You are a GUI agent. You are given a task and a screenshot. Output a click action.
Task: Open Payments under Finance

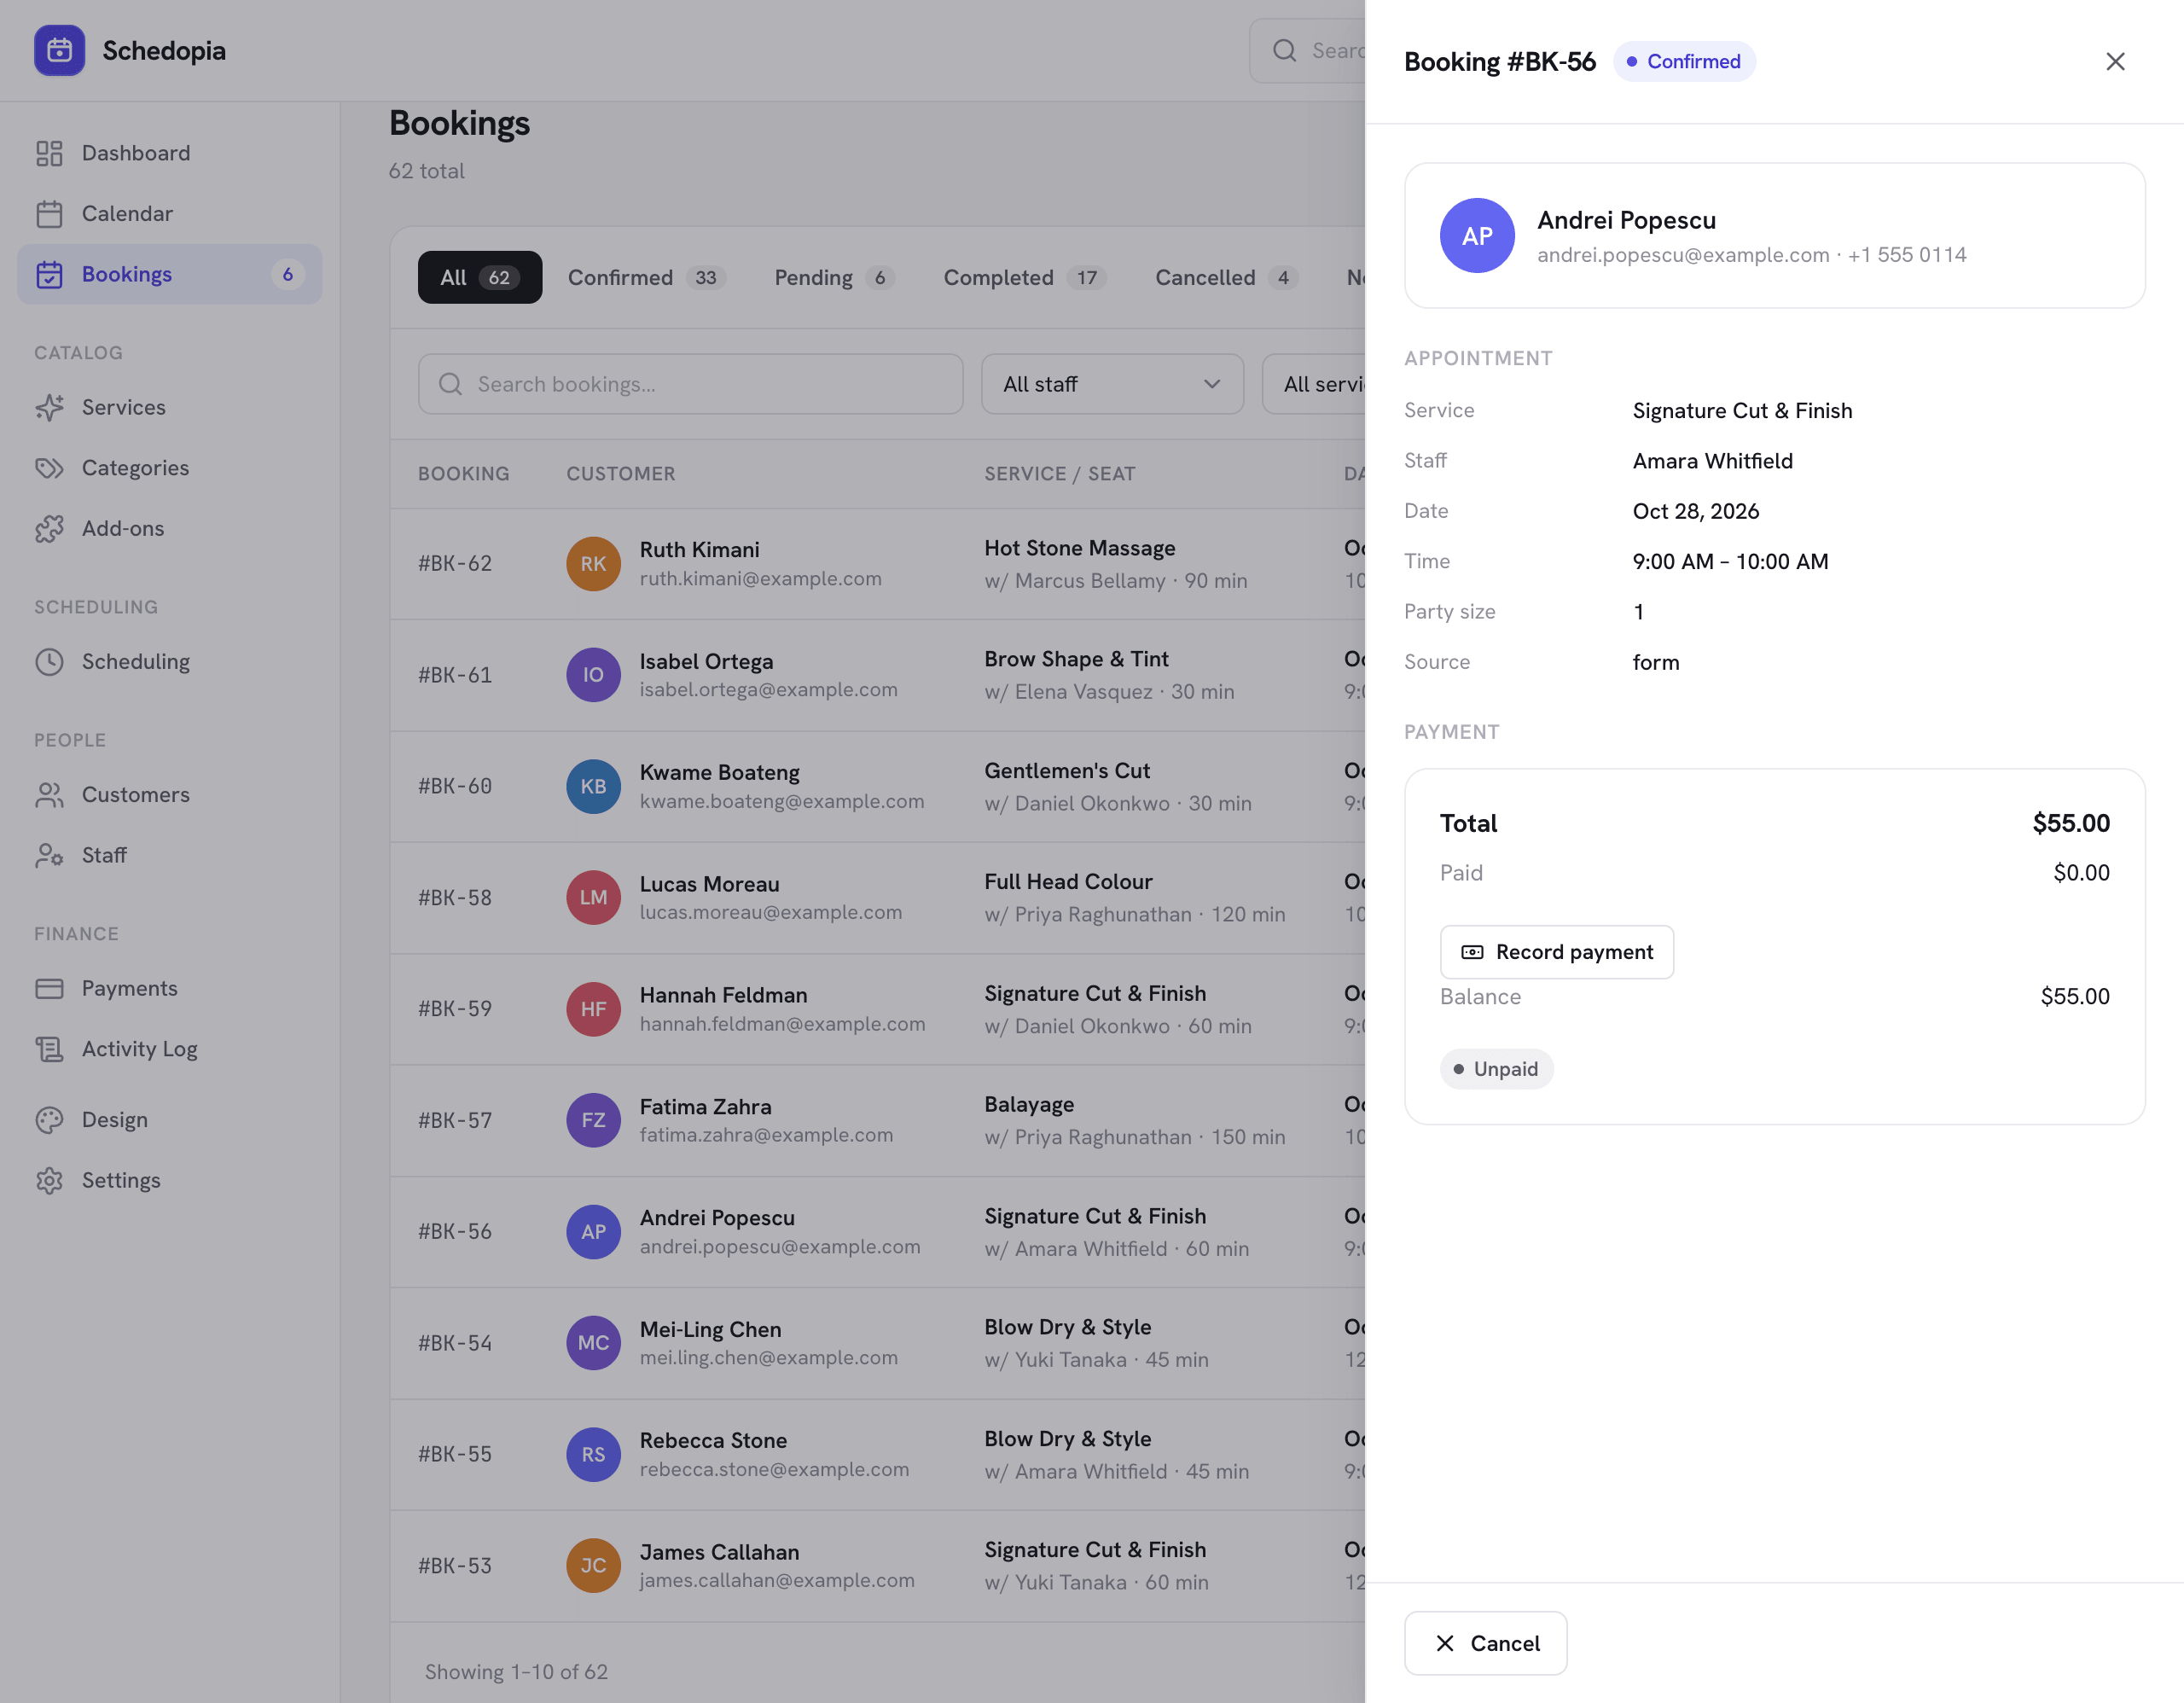[x=169, y=988]
